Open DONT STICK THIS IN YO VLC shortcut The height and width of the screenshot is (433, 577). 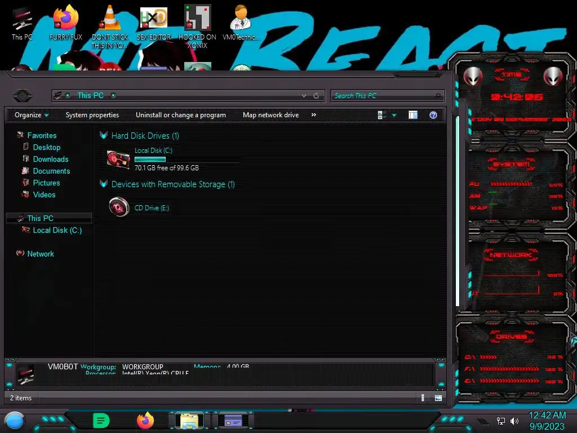[x=110, y=26]
